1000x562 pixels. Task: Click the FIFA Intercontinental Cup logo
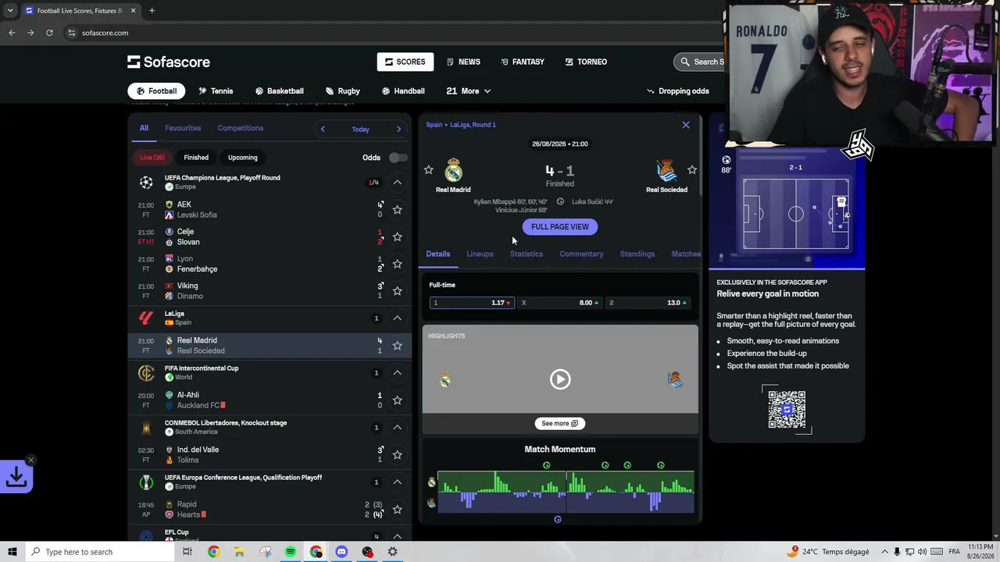point(146,372)
